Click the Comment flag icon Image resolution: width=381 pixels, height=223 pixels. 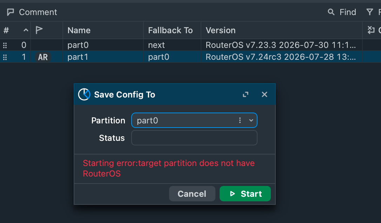[x=11, y=12]
